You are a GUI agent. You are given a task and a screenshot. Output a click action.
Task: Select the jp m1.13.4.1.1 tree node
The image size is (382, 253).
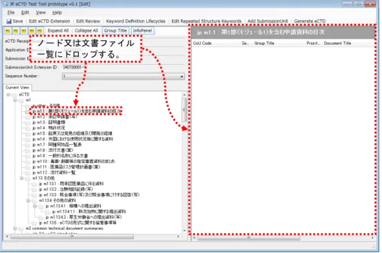tap(89, 212)
